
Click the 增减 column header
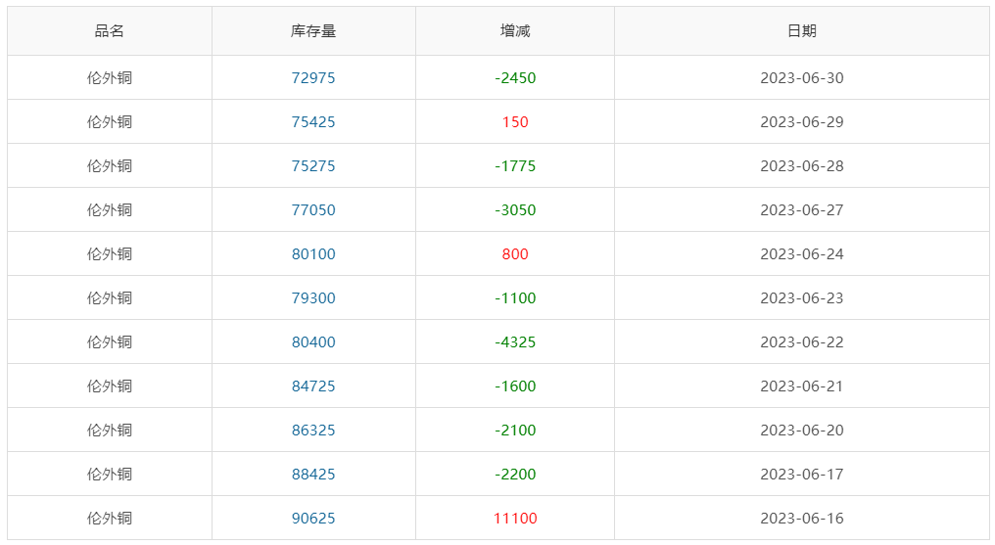(x=515, y=31)
